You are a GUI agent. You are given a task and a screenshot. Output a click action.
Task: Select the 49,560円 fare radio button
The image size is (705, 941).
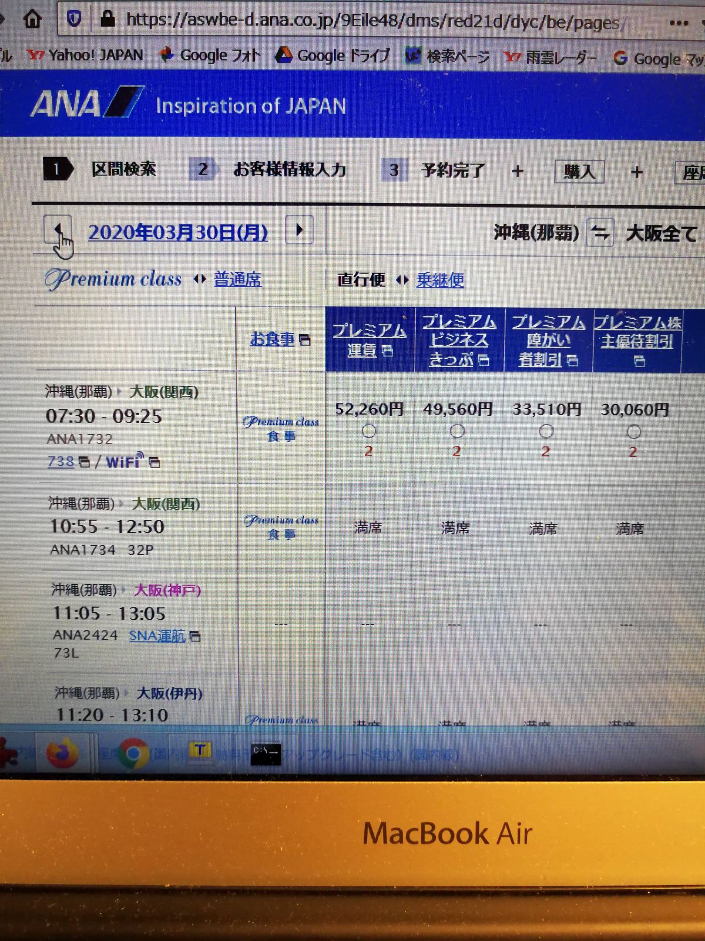(x=457, y=432)
